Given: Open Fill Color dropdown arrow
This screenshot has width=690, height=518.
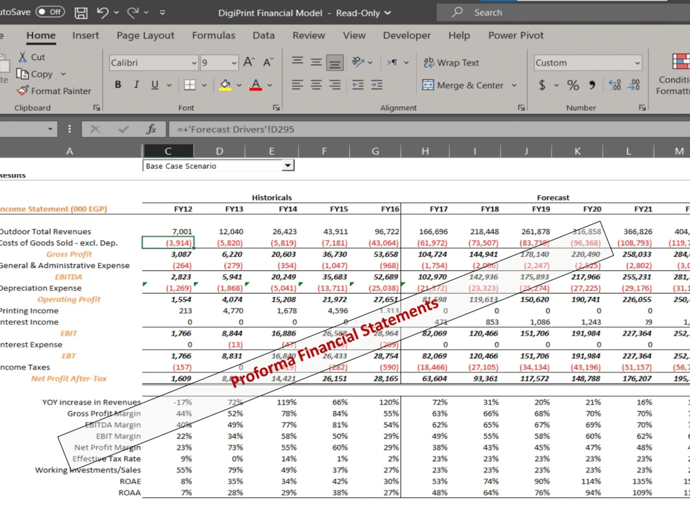Looking at the screenshot, I should click(x=239, y=85).
